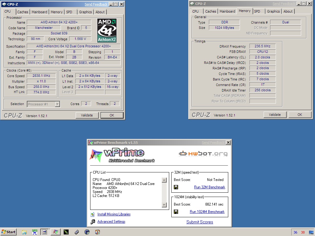Switch to Graphics tab in left CPU-Z
Image resolution: width=315 pixels, height=236 pixels.
click(x=86, y=12)
